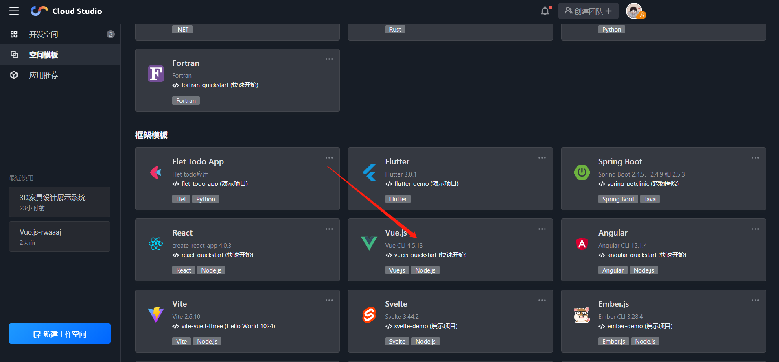This screenshot has width=779, height=362.
Task: Open recent workspace Vue.js-rwaaaj
Action: (59, 236)
